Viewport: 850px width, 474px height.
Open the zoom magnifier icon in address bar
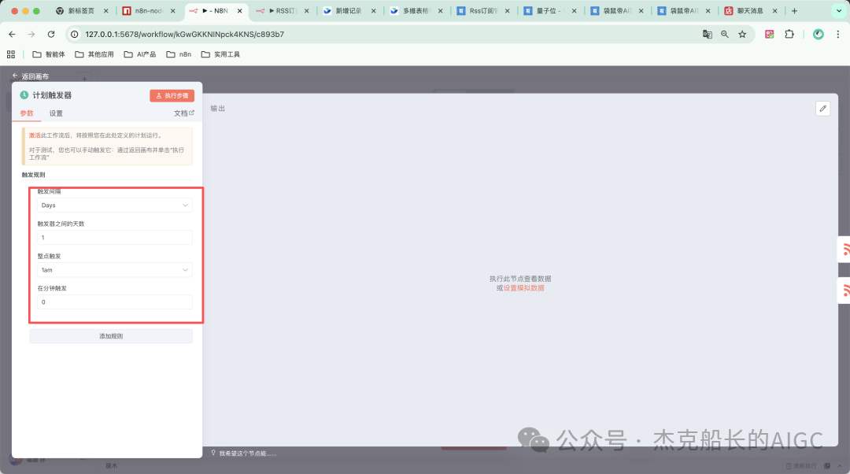pos(725,34)
